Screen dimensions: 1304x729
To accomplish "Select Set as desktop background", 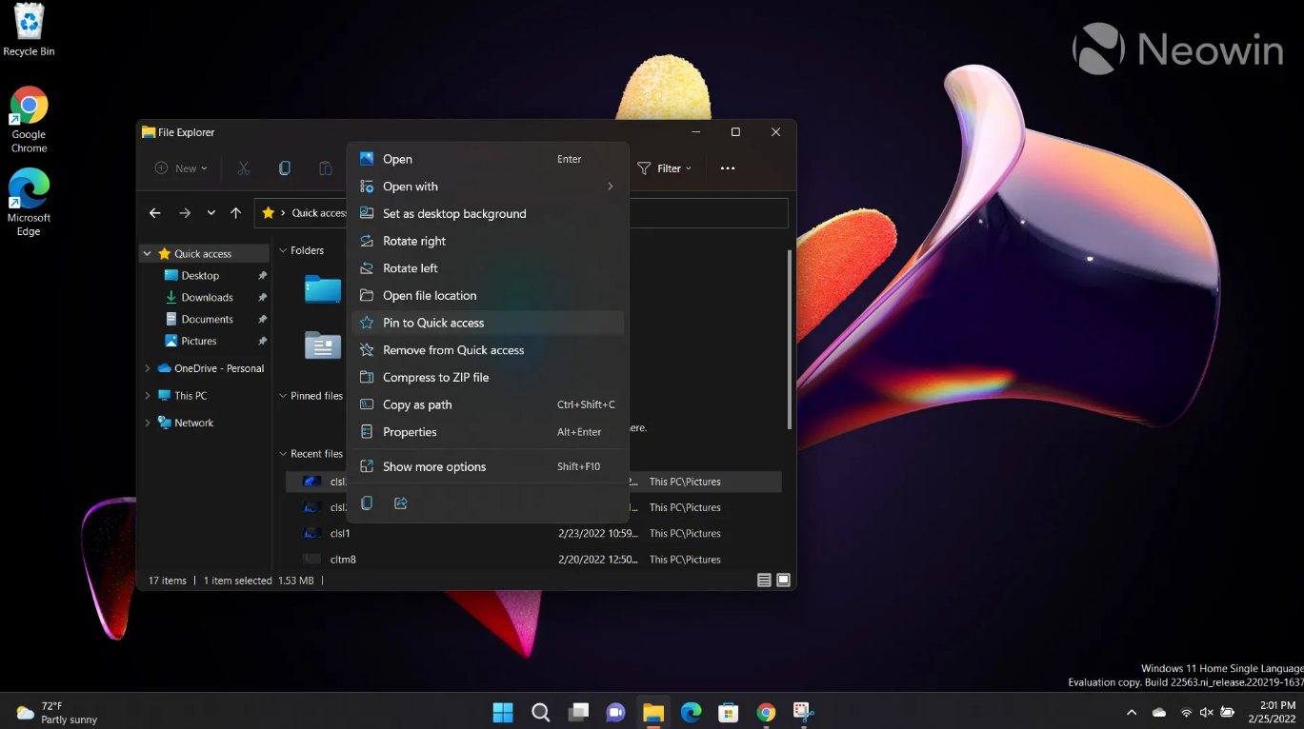I will pyautogui.click(x=453, y=213).
